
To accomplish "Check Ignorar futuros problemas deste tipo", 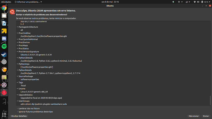I will pyautogui.click(x=18, y=112).
